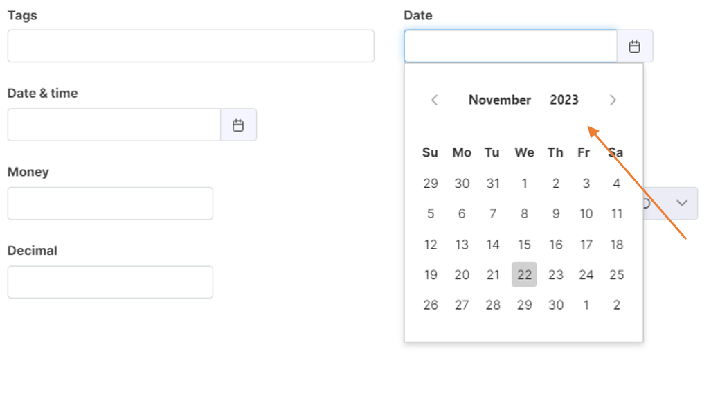Open the Date field calendar icon
720x399 pixels.
[x=635, y=46]
